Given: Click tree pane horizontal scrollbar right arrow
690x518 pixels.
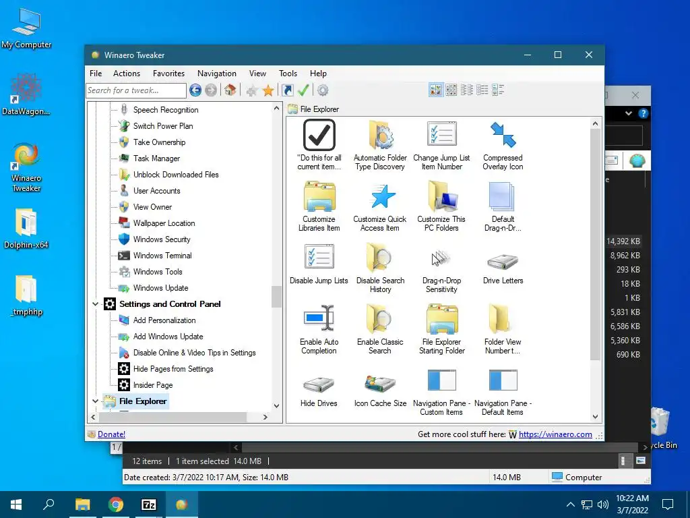Looking at the screenshot, I should point(265,417).
